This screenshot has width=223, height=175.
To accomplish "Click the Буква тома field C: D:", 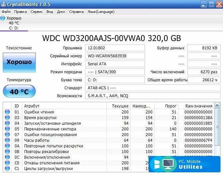I will click(x=115, y=80).
